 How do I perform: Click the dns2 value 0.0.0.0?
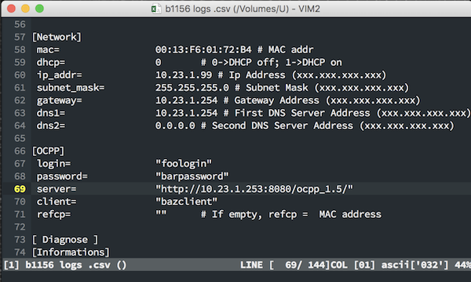(x=175, y=125)
